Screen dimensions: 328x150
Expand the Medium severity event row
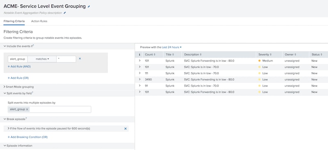(139, 61)
